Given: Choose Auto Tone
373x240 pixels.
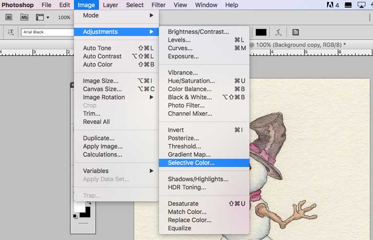Looking at the screenshot, I should coord(116,48).
